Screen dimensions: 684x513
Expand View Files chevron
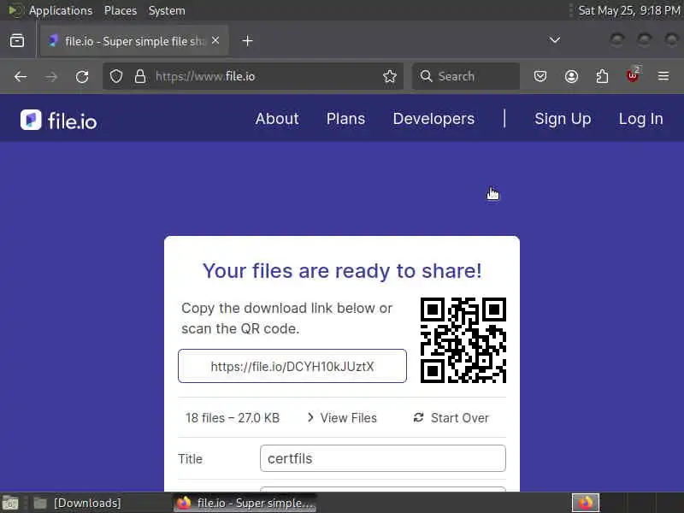point(310,417)
